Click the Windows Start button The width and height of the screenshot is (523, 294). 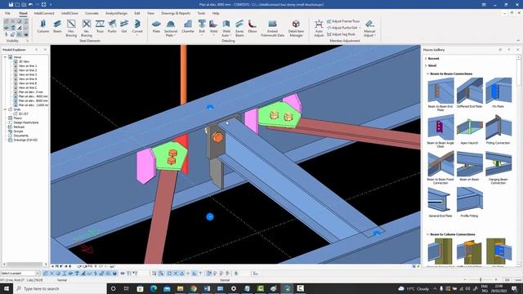point(6,288)
